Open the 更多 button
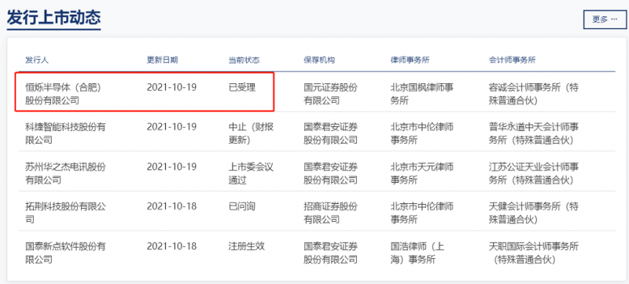The width and height of the screenshot is (629, 284). coord(605,19)
